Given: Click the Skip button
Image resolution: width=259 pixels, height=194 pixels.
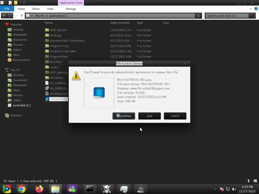Looking at the screenshot, I should 149,116.
